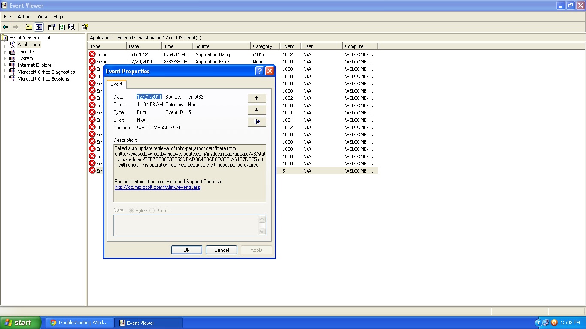This screenshot has width=586, height=329.
Task: Sort the event list by Source column
Action: coord(221,46)
